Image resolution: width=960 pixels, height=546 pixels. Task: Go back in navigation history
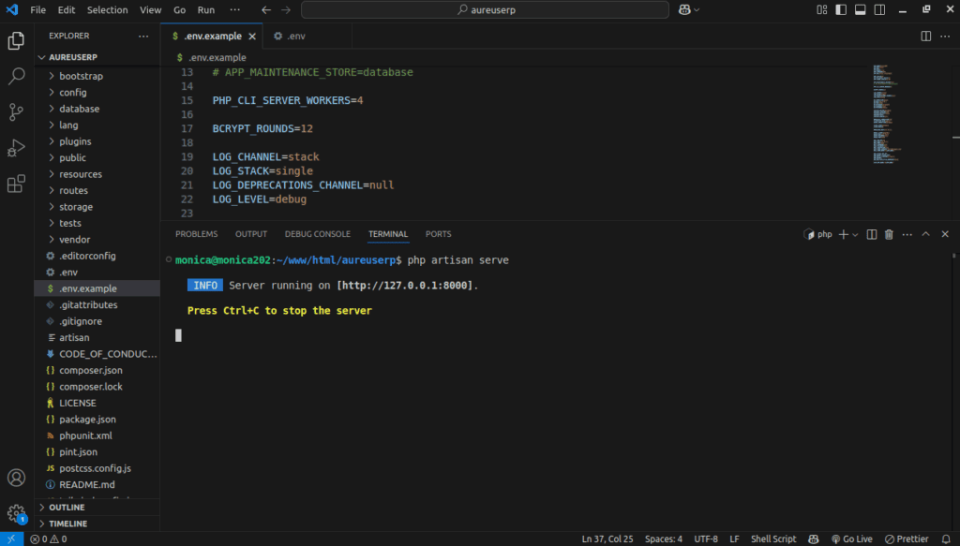(265, 9)
